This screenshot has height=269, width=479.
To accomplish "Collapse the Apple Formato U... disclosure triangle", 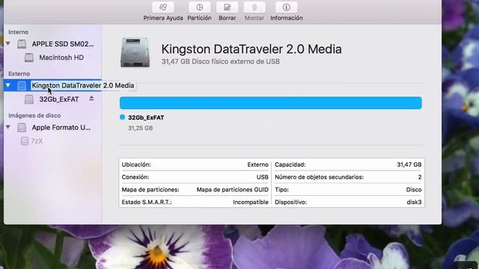I will (8, 127).
